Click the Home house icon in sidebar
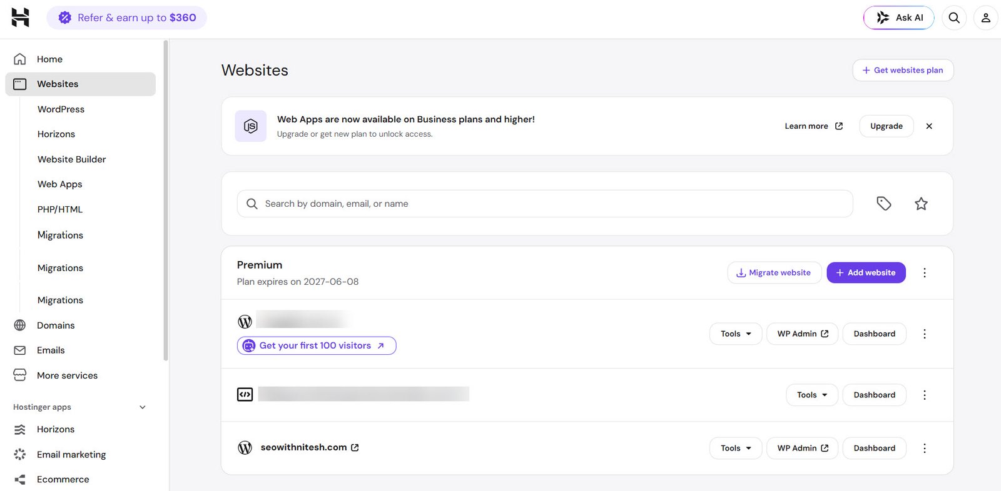The image size is (1001, 491). point(20,59)
